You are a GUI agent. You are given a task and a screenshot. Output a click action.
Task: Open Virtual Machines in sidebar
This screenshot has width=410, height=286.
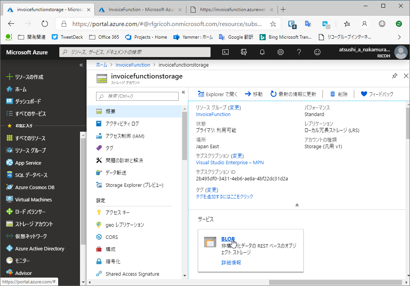pyautogui.click(x=29, y=199)
